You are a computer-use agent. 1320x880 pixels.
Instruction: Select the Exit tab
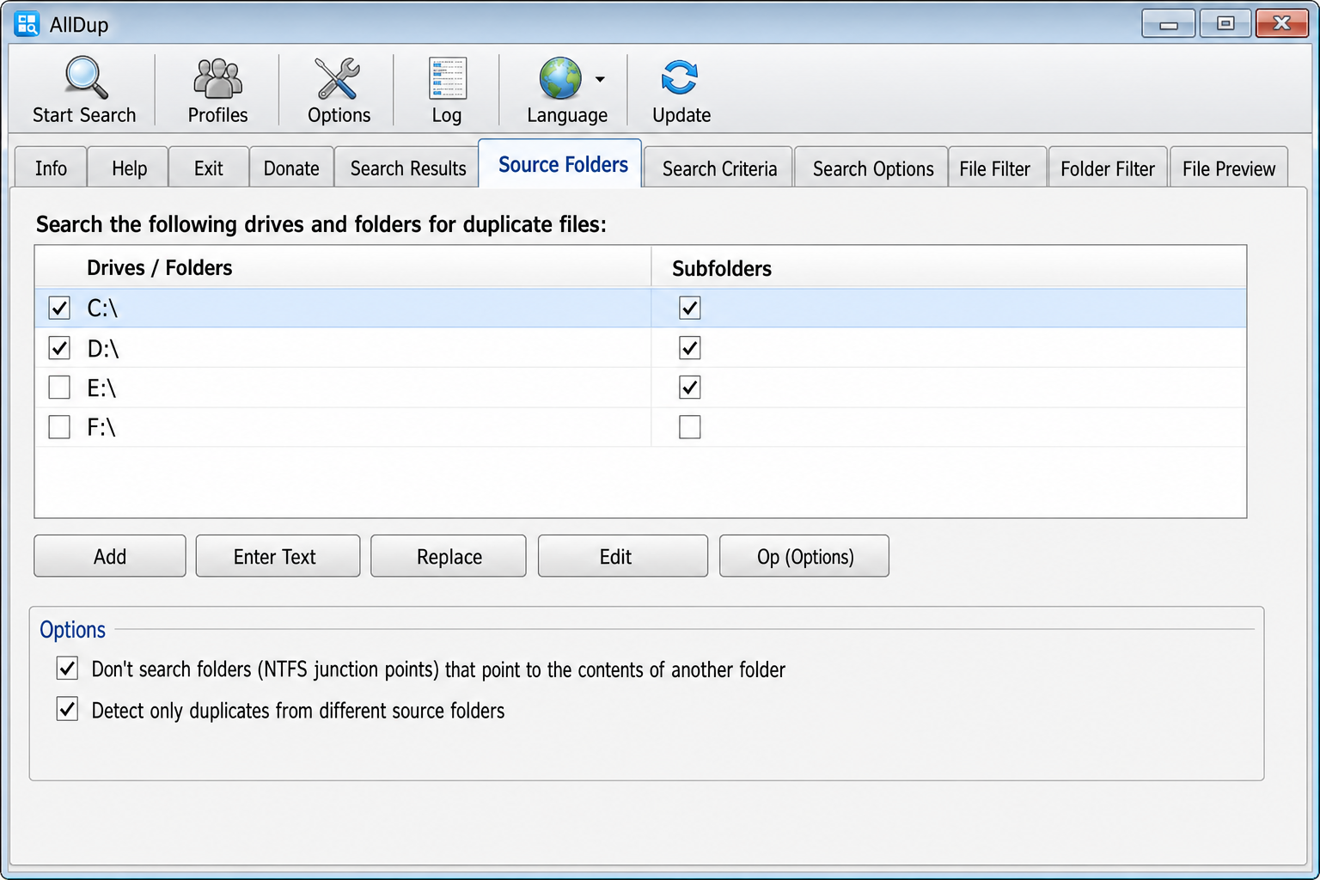point(209,168)
